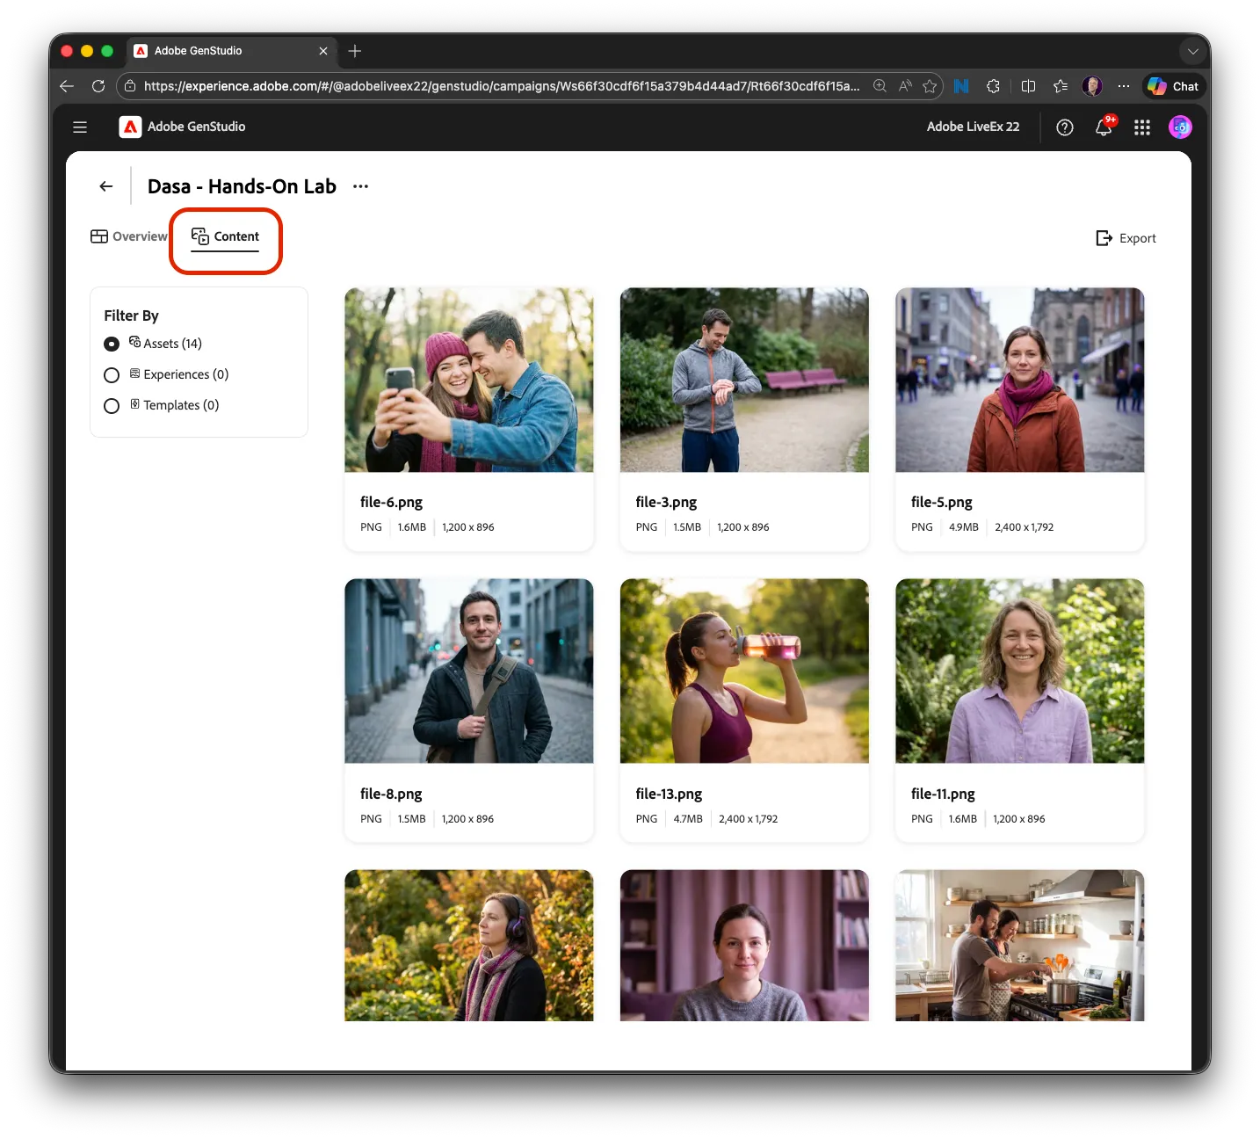Image resolution: width=1260 pixels, height=1139 pixels.
Task: Go back in browser history
Action: (x=67, y=86)
